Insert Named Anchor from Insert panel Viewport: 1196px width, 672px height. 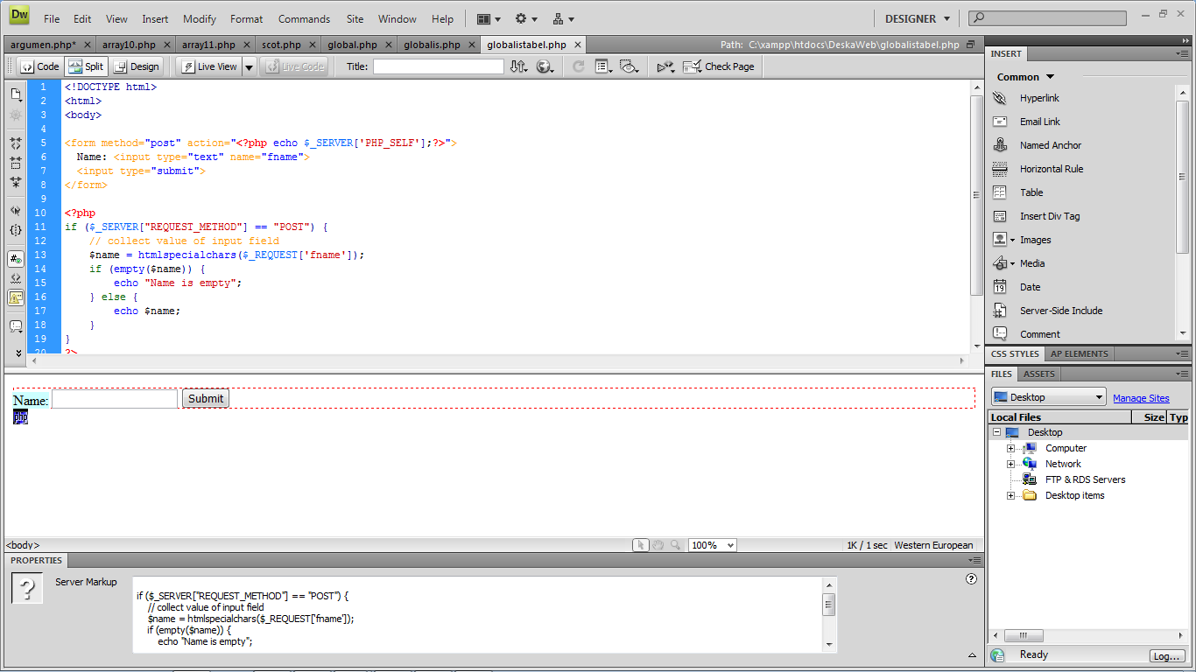[x=1051, y=145]
